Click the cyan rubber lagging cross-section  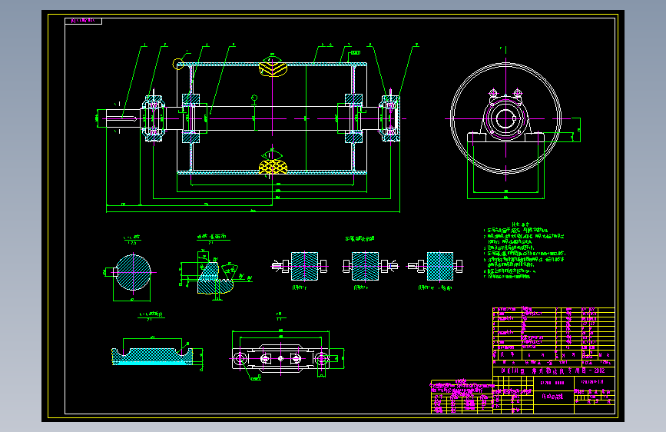click(x=152, y=357)
